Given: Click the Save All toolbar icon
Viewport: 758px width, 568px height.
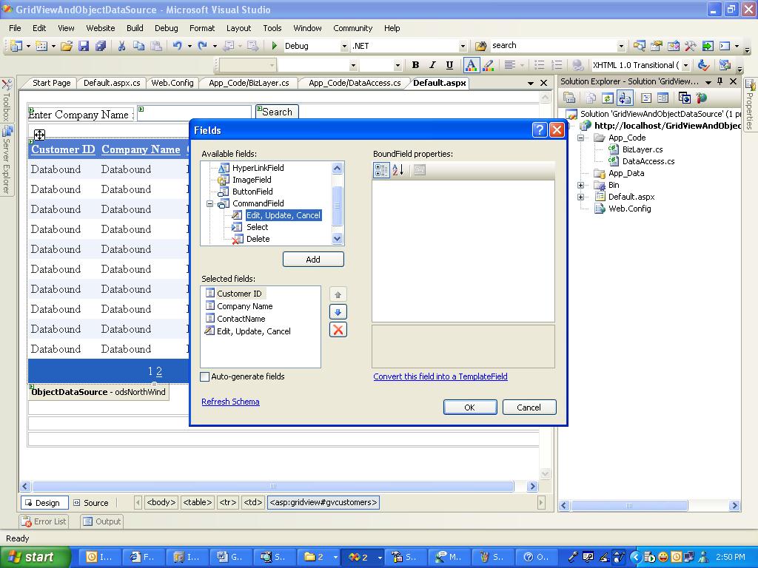Looking at the screenshot, I should [101, 46].
